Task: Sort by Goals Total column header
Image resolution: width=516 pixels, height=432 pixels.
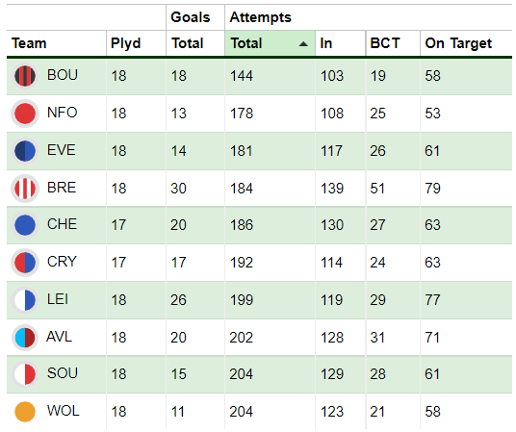Action: coord(188,43)
